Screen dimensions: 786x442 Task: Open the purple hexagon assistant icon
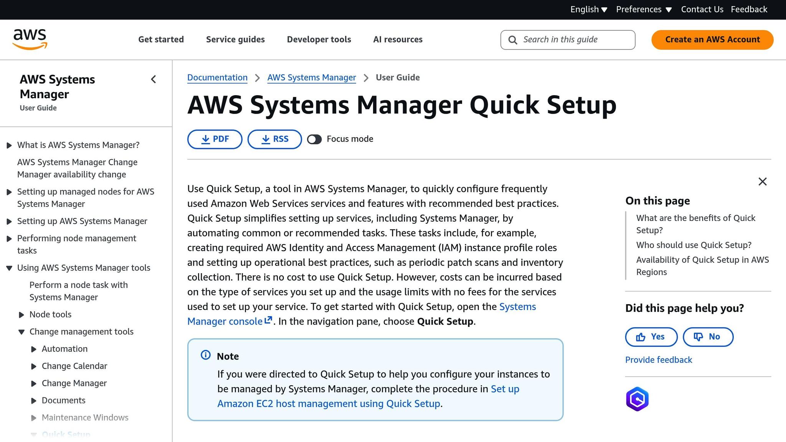click(x=637, y=399)
